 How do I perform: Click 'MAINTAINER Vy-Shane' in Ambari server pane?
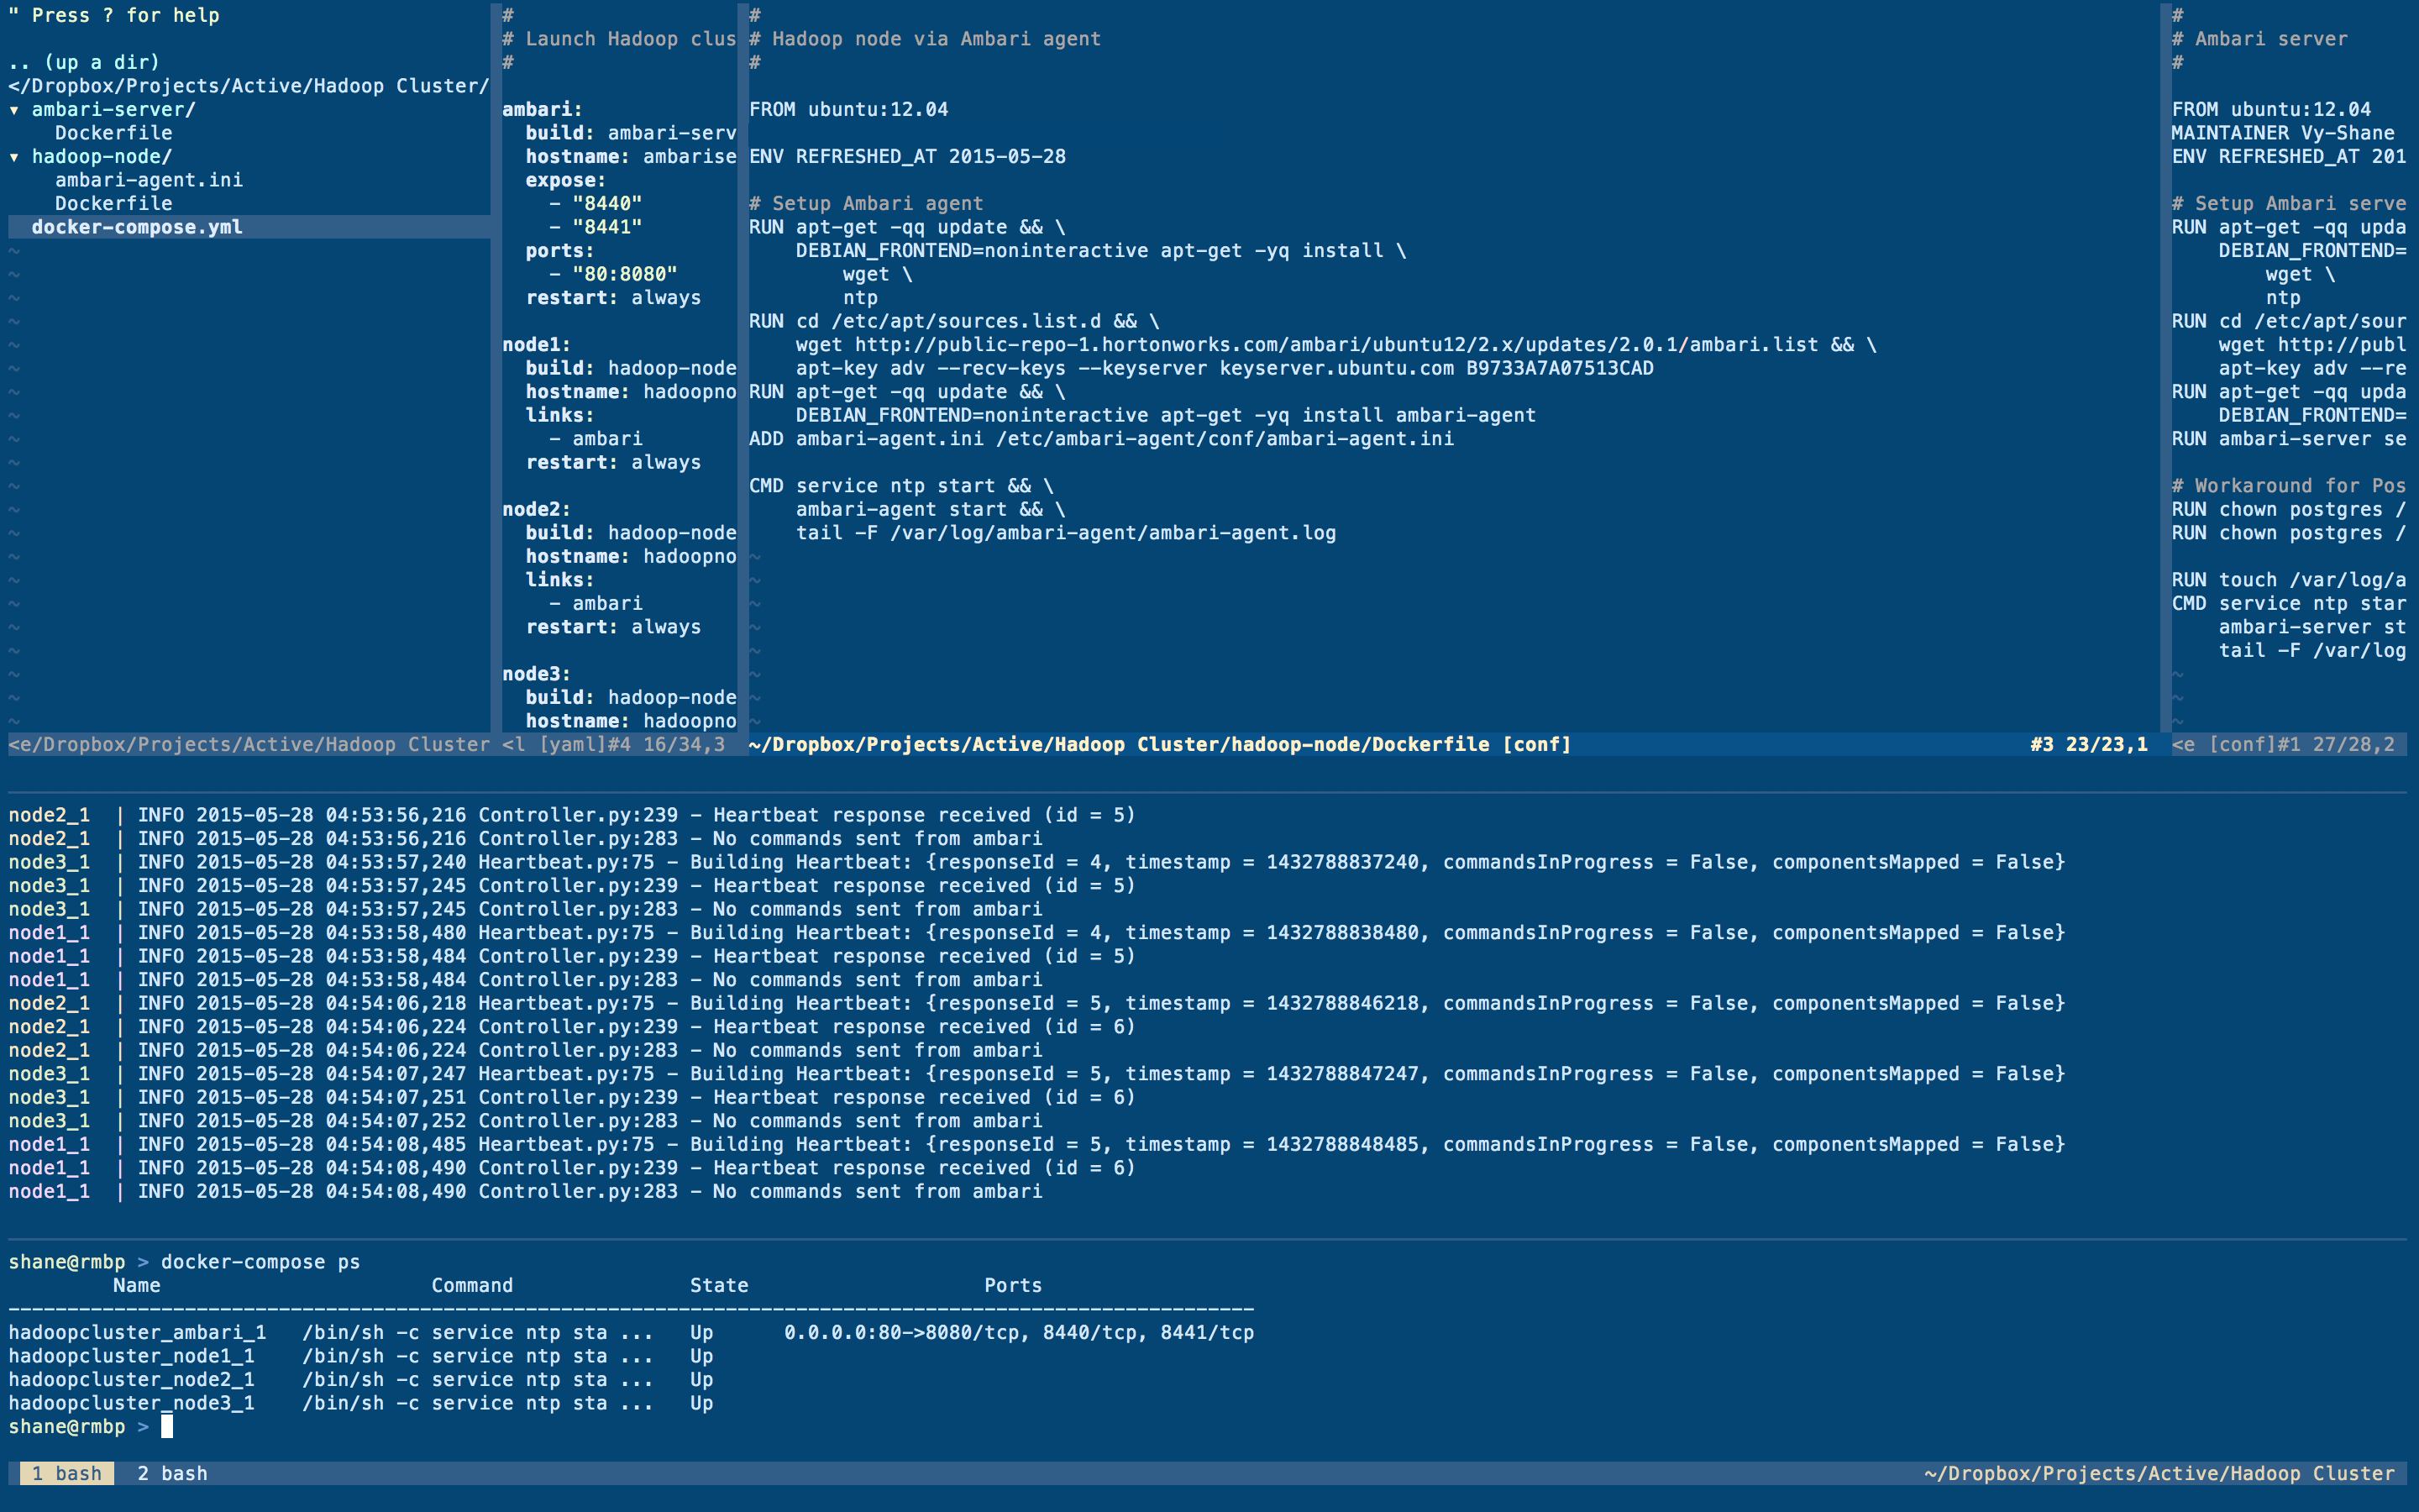point(2283,133)
